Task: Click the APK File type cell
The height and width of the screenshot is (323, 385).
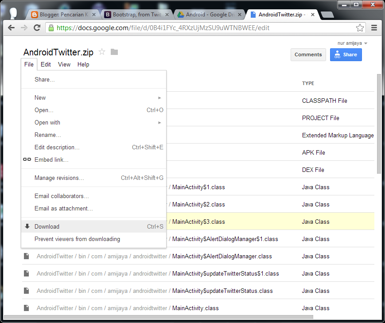Action: [314, 152]
